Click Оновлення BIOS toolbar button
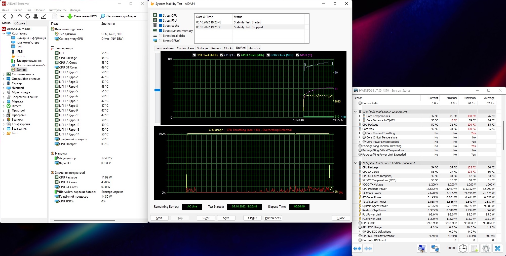 tap(82, 16)
